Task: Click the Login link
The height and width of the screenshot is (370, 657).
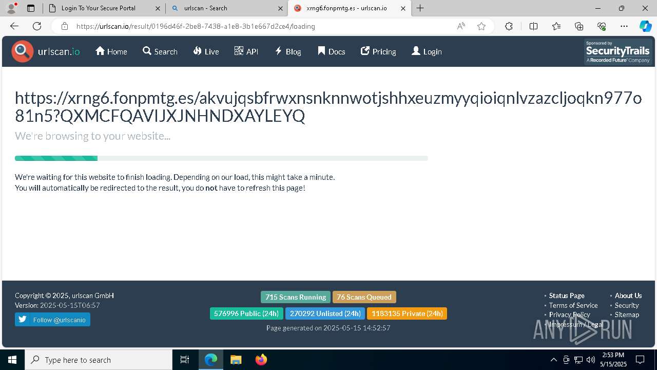Action: (427, 51)
